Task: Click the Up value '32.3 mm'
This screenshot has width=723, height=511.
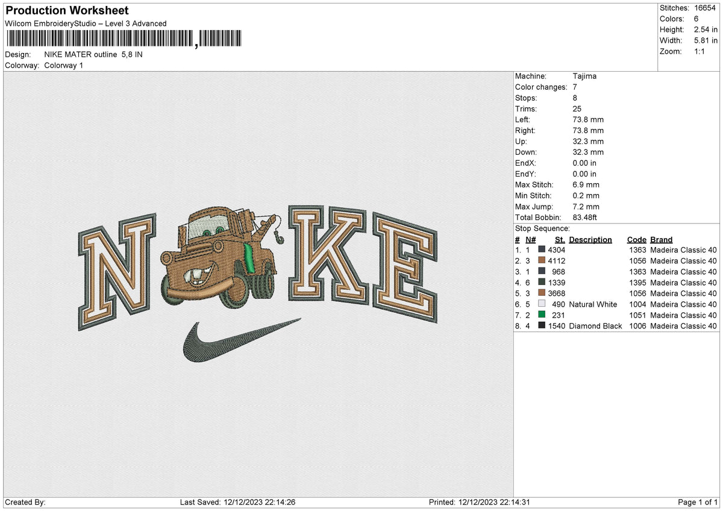Action: coord(588,142)
